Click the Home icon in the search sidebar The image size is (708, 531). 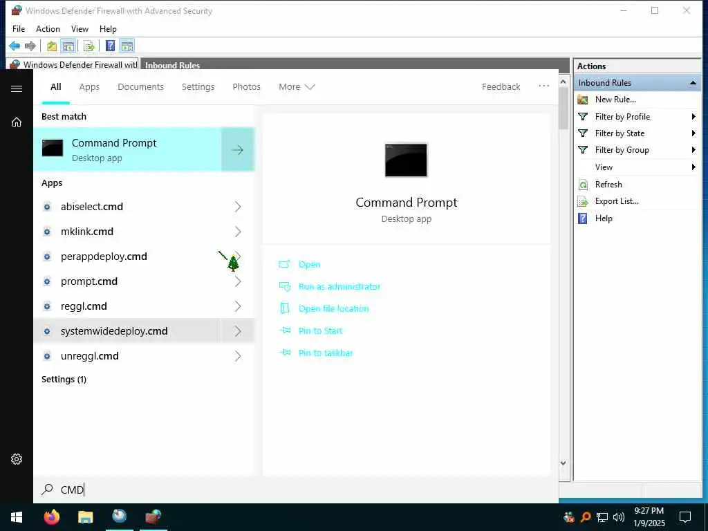click(x=17, y=122)
